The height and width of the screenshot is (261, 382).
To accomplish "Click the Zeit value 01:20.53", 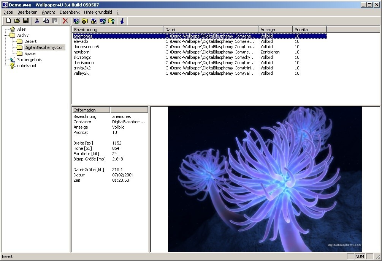I will click(x=120, y=180).
